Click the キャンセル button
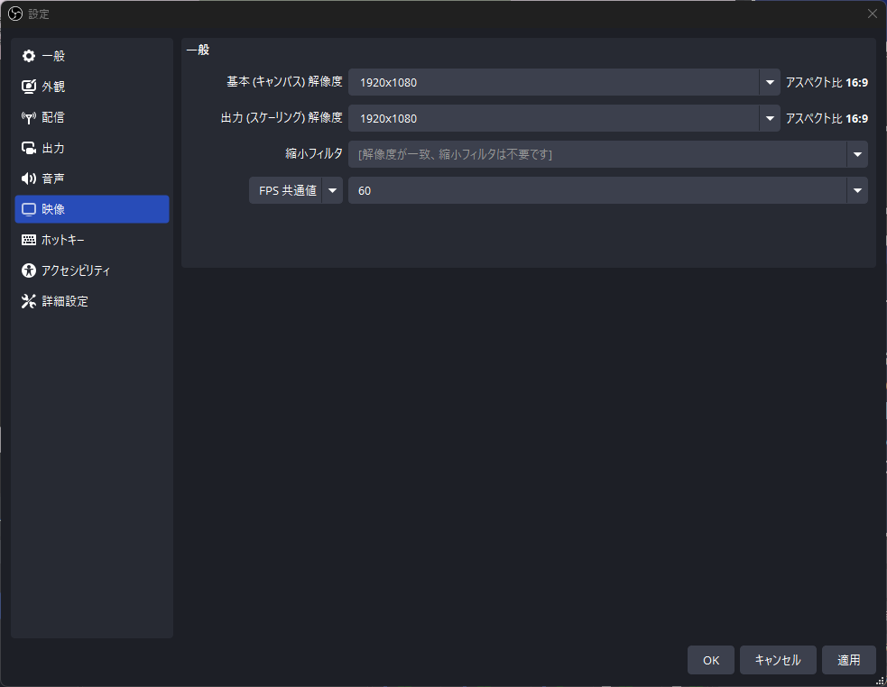The width and height of the screenshot is (887, 687). [x=778, y=660]
